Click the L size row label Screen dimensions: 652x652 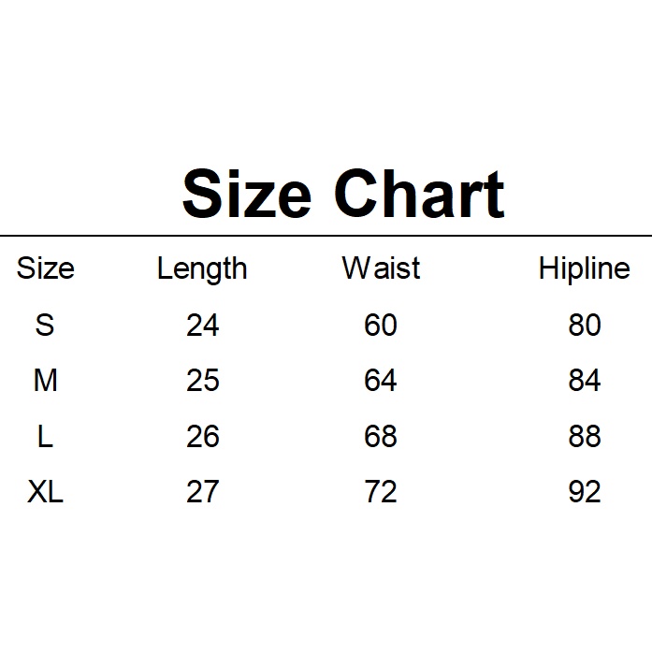point(45,436)
